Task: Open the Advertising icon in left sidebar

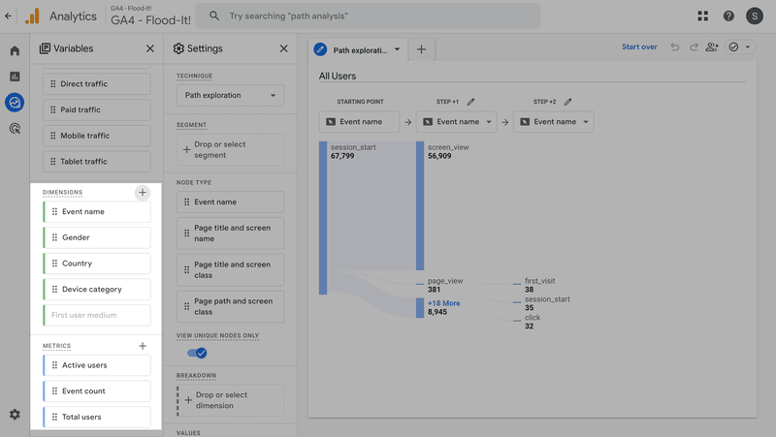Action: 15,128
